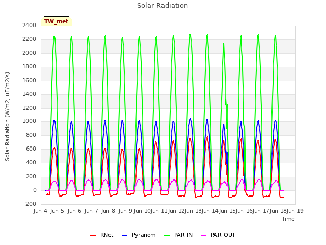Click the Jun 7 x-axis tick label

[x=91, y=211]
